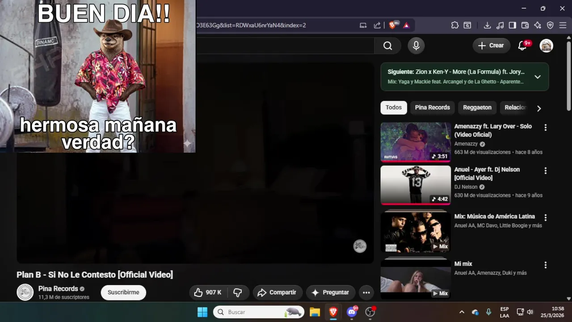Screen dimensions: 572x322
Task: Select the Pina Records filter chip
Action: click(432, 108)
